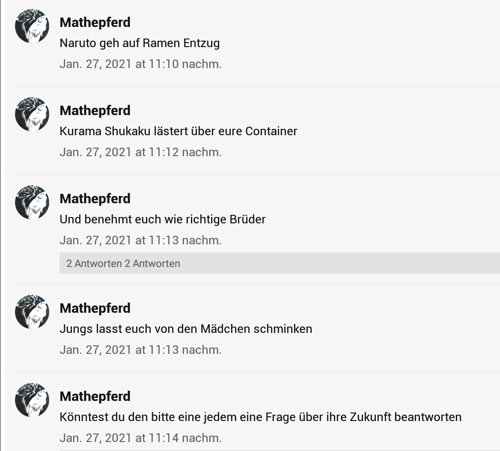Click Mathepferd name above the richtige Brüder comment
The width and height of the screenshot is (500, 451).
95,199
